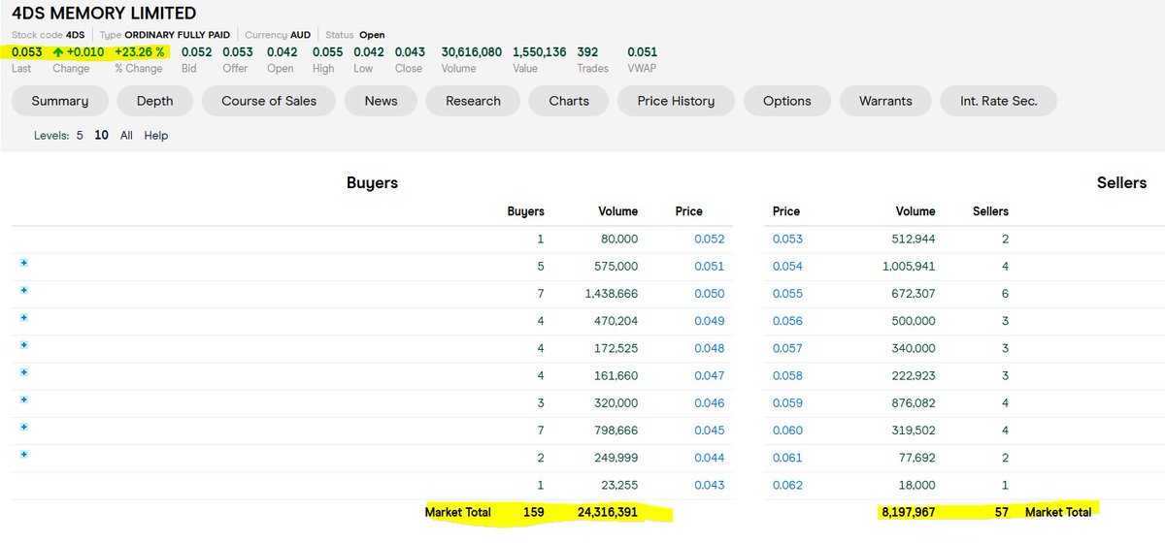Select sellers market total volume 8,197,967

[908, 512]
